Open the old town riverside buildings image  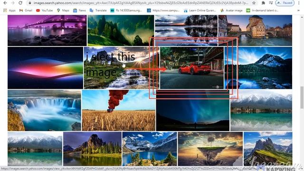click(255, 30)
